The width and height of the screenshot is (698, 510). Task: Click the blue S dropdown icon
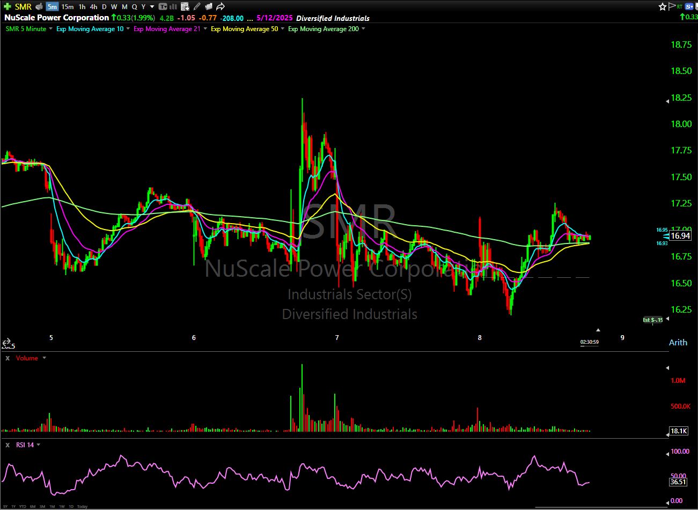[689, 6]
